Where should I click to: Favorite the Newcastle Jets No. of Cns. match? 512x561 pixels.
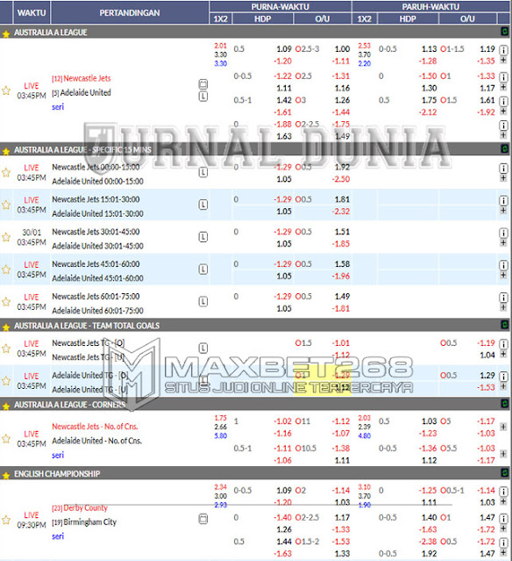(x=6, y=438)
